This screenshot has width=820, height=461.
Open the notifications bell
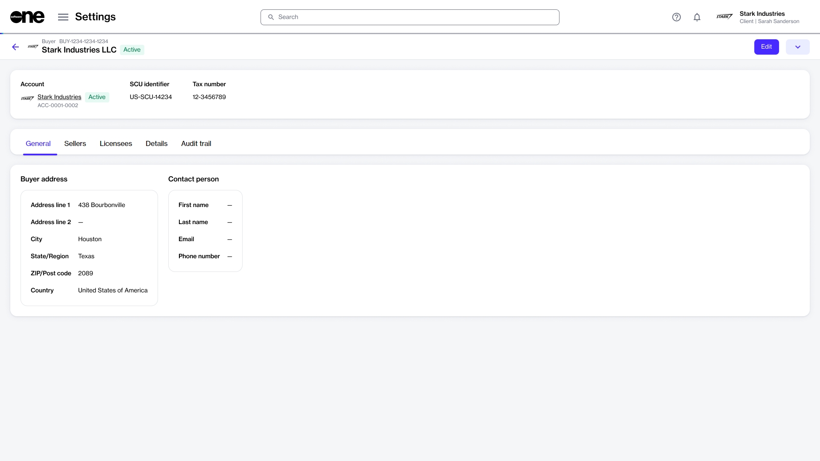[x=697, y=17]
